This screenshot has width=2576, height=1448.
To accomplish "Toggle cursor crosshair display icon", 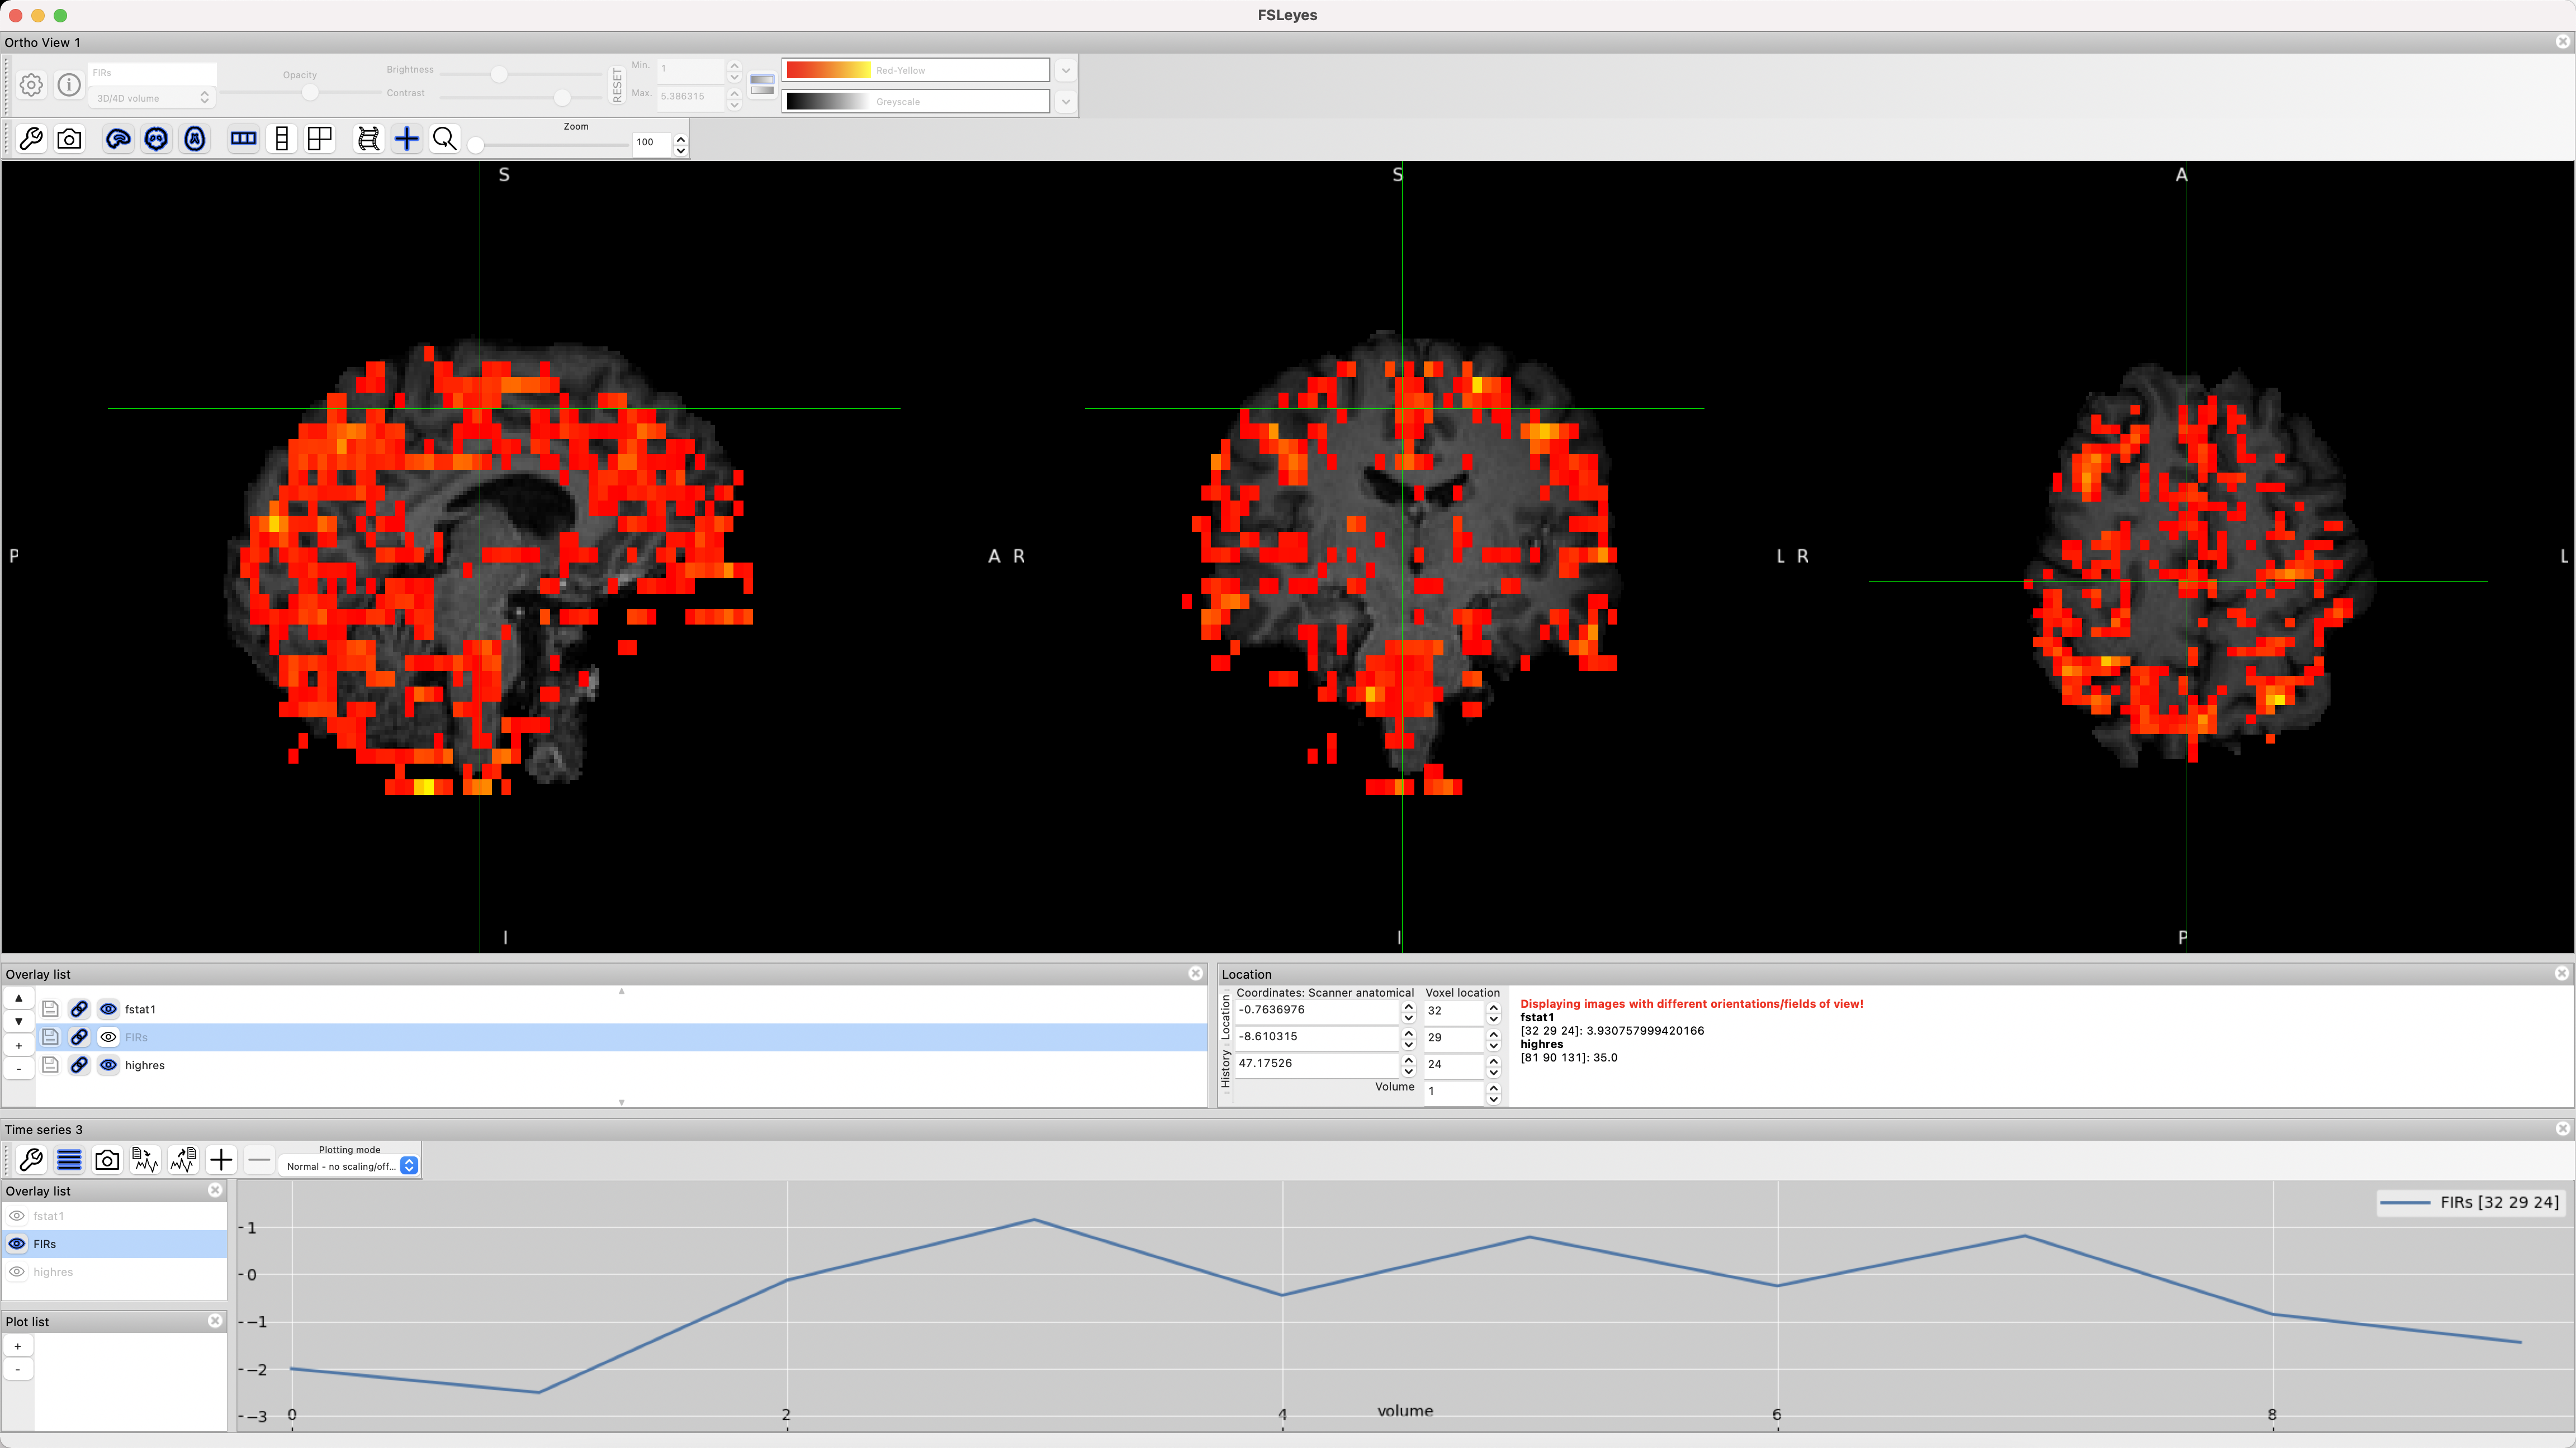I will [x=406, y=139].
